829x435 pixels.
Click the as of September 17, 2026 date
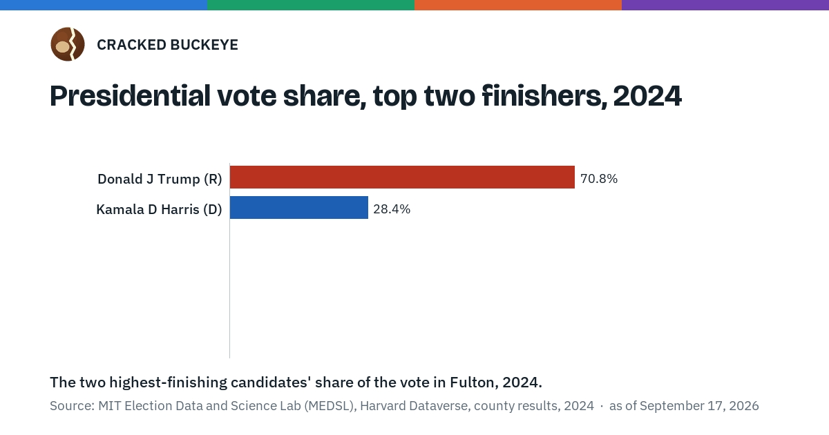(x=684, y=406)
